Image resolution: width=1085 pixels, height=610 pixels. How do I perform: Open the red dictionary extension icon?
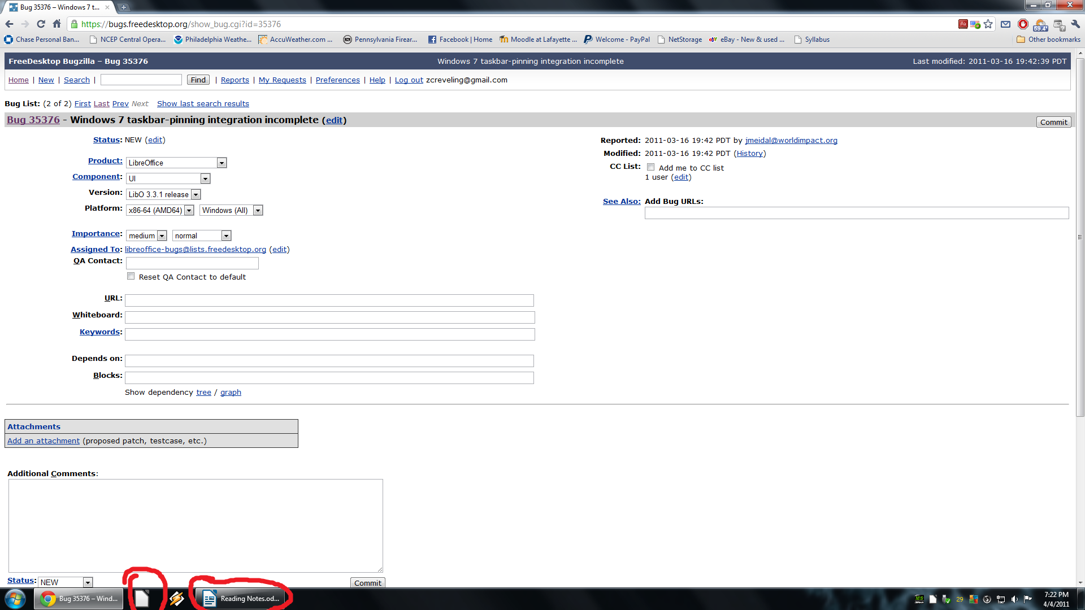[x=963, y=24]
